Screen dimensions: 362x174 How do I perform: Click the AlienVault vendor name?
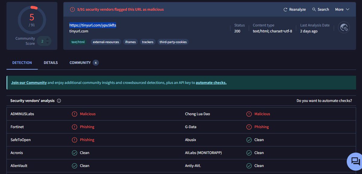point(19,166)
